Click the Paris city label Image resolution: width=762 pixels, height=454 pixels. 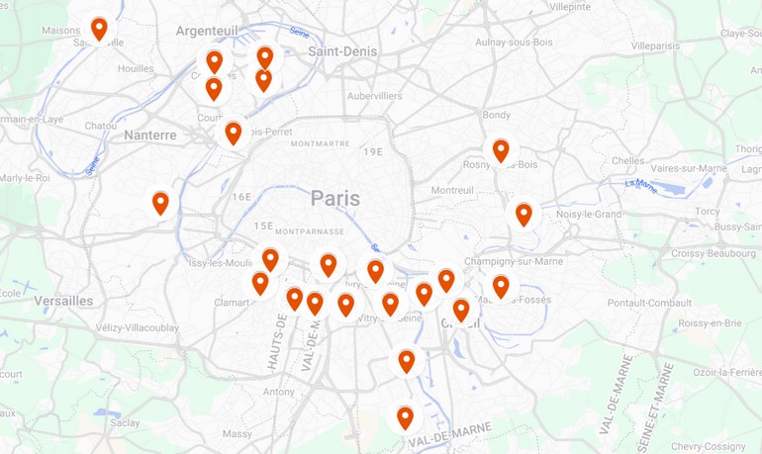335,198
